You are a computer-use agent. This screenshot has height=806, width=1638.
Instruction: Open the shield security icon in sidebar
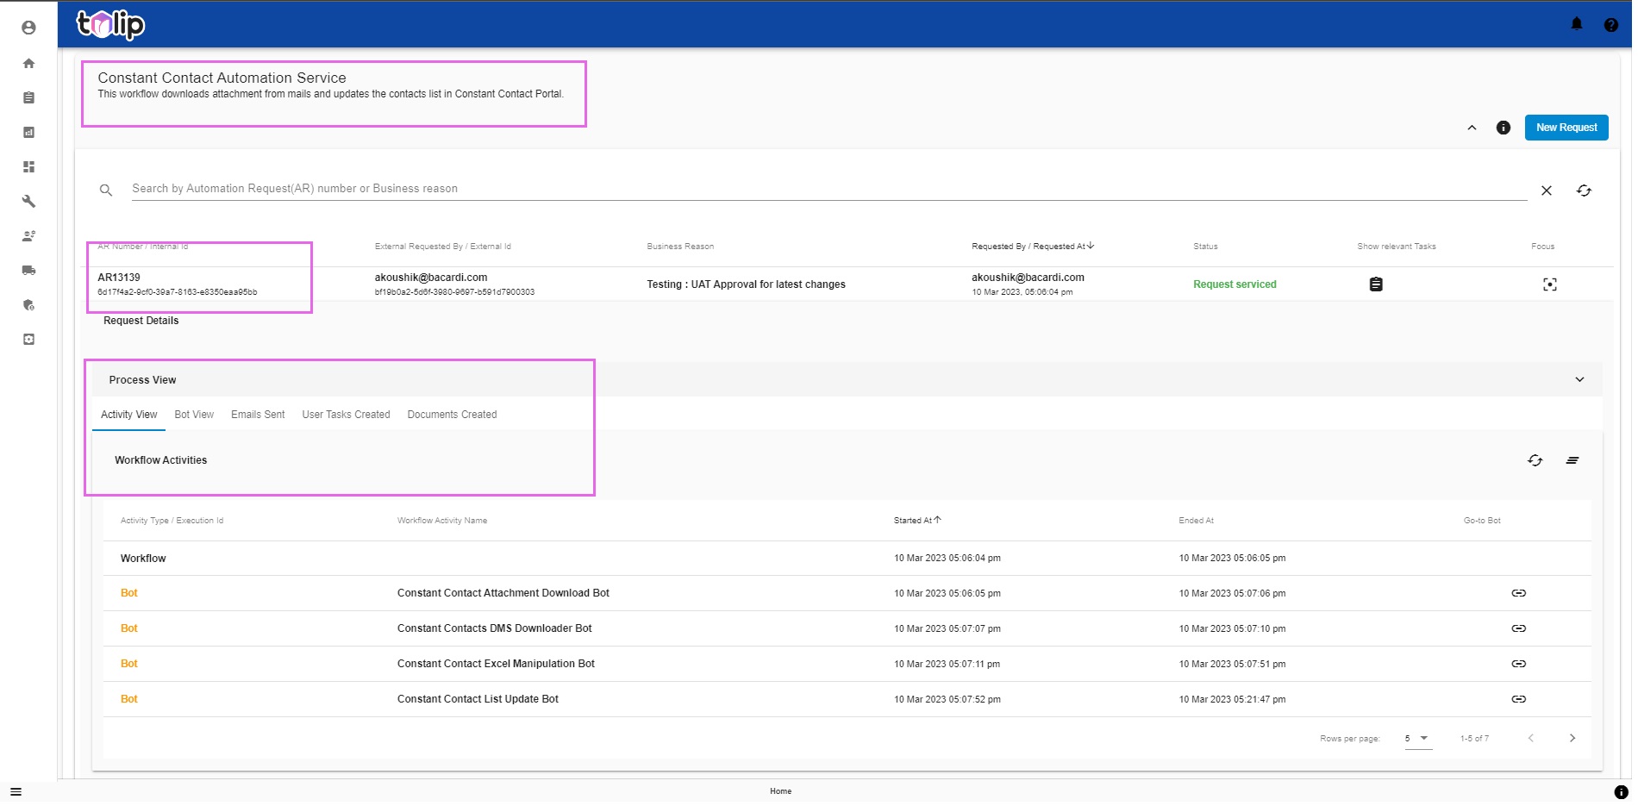[28, 304]
